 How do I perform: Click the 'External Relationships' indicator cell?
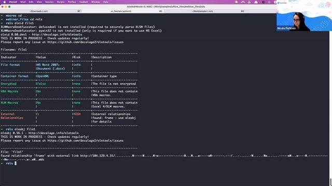pos(12,116)
